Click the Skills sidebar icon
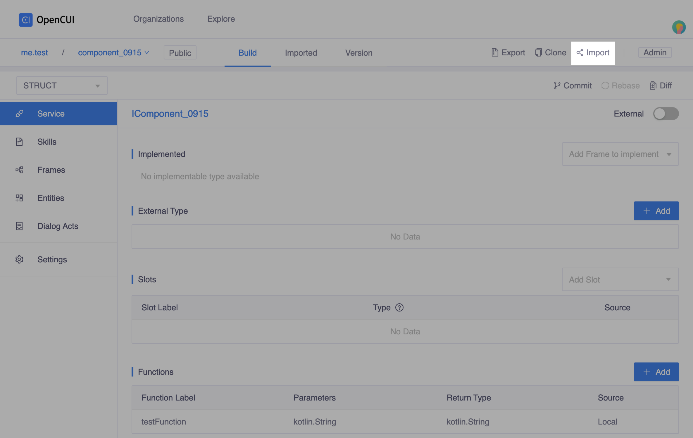This screenshot has width=693, height=438. [19, 142]
